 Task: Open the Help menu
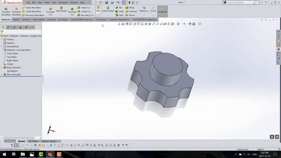[82, 3]
